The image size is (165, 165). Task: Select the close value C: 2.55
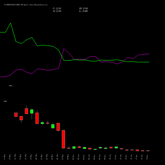[57, 9]
